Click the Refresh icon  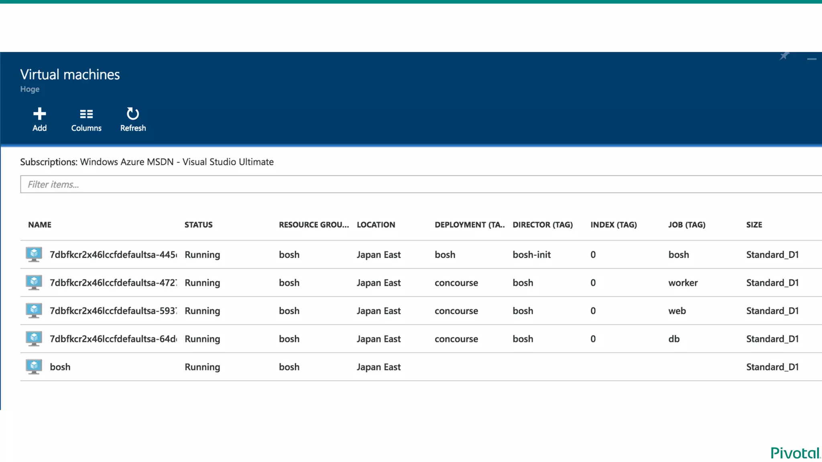(133, 114)
